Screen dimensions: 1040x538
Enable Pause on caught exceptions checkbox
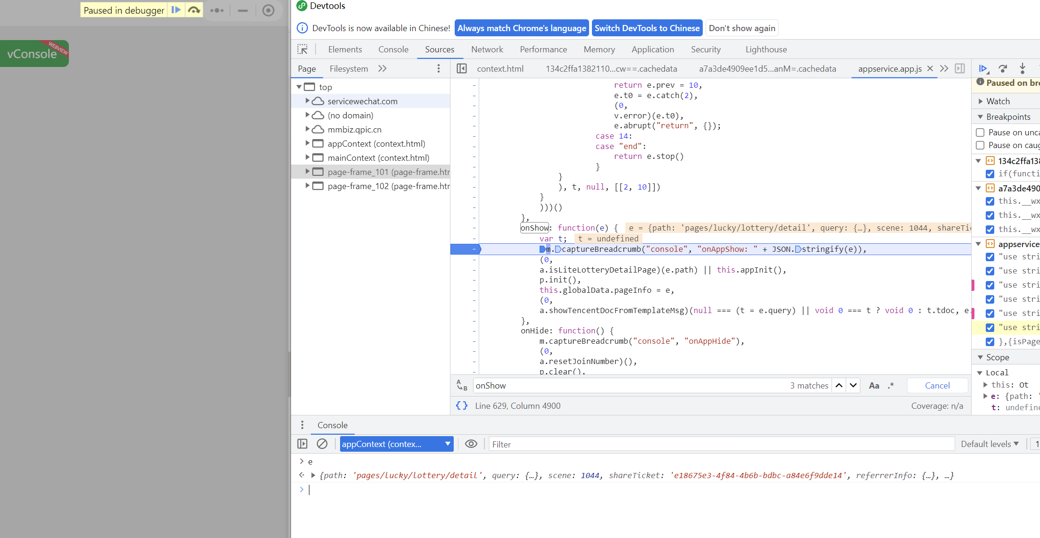980,145
